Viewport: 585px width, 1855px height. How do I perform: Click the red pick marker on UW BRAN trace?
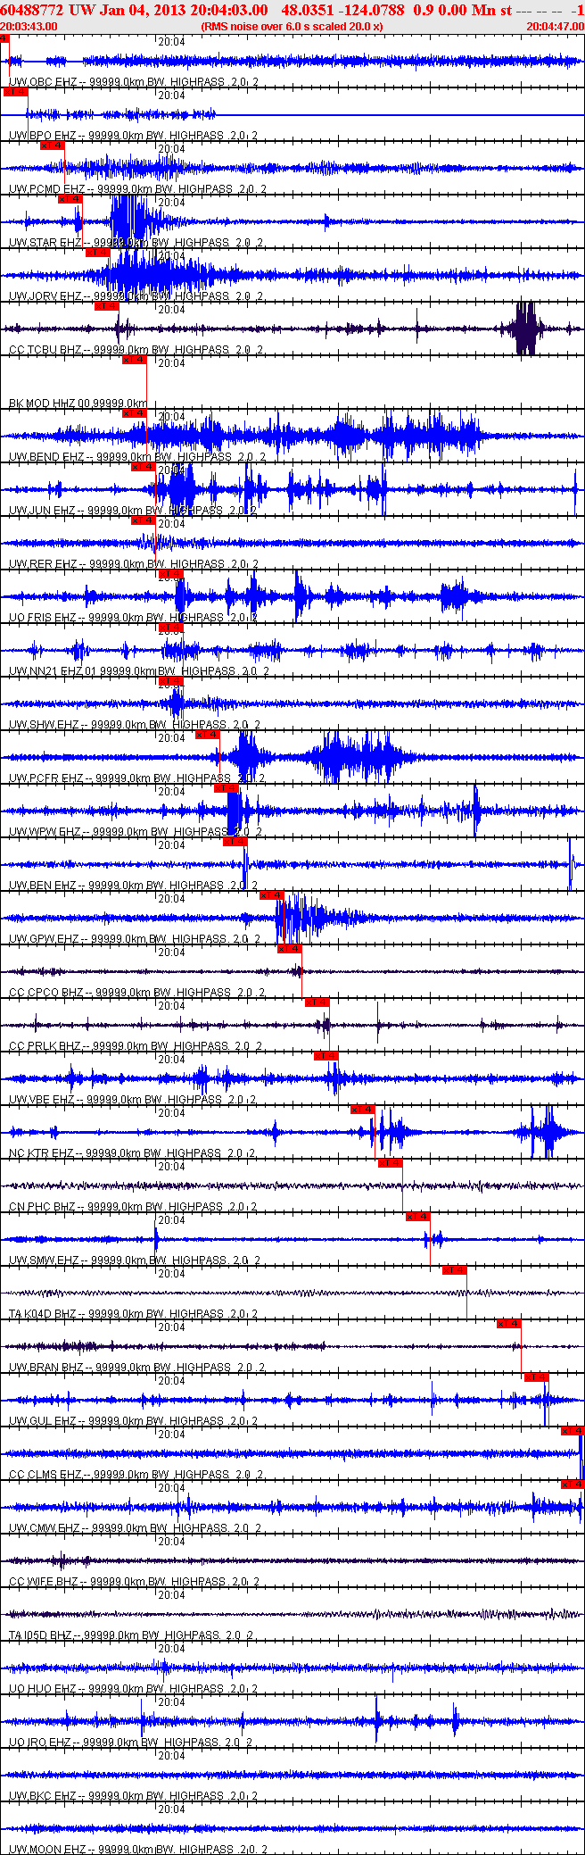(x=509, y=1324)
